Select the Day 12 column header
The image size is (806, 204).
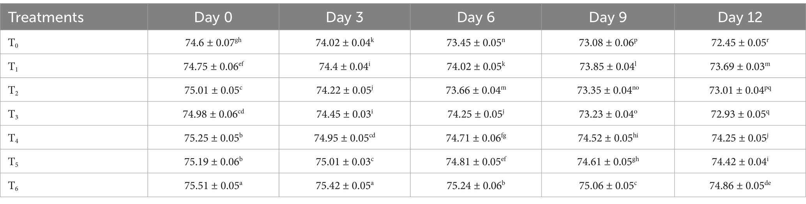[740, 17]
